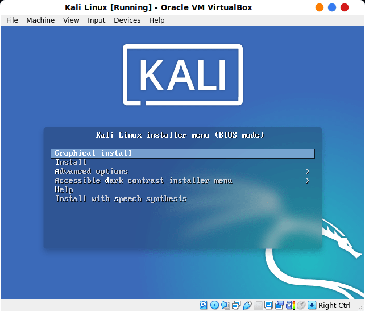Viewport: 365px width, 312px height.
Task: Expand the Advanced options chevron
Action: pyautogui.click(x=308, y=172)
